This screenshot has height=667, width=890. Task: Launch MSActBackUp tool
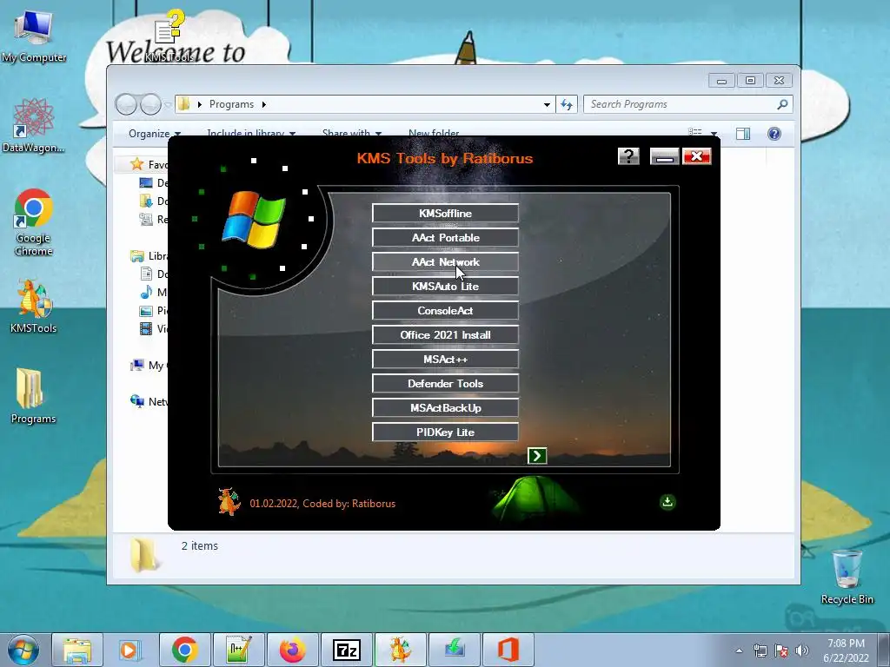(x=445, y=408)
